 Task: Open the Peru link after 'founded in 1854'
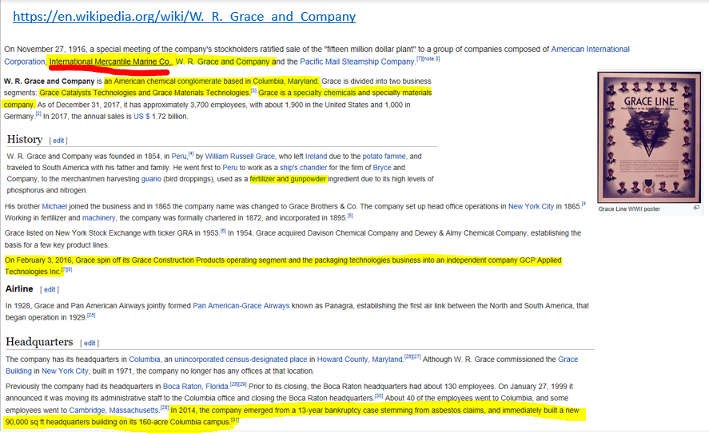(179, 156)
